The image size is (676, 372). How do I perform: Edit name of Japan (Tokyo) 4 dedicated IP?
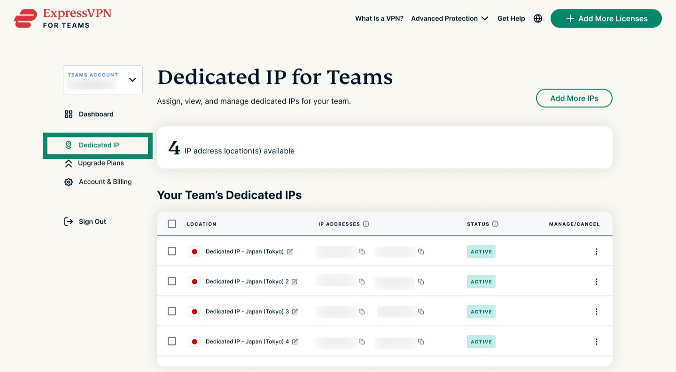[295, 342]
